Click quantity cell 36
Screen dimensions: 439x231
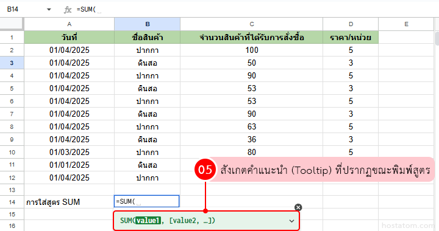[x=251, y=139]
